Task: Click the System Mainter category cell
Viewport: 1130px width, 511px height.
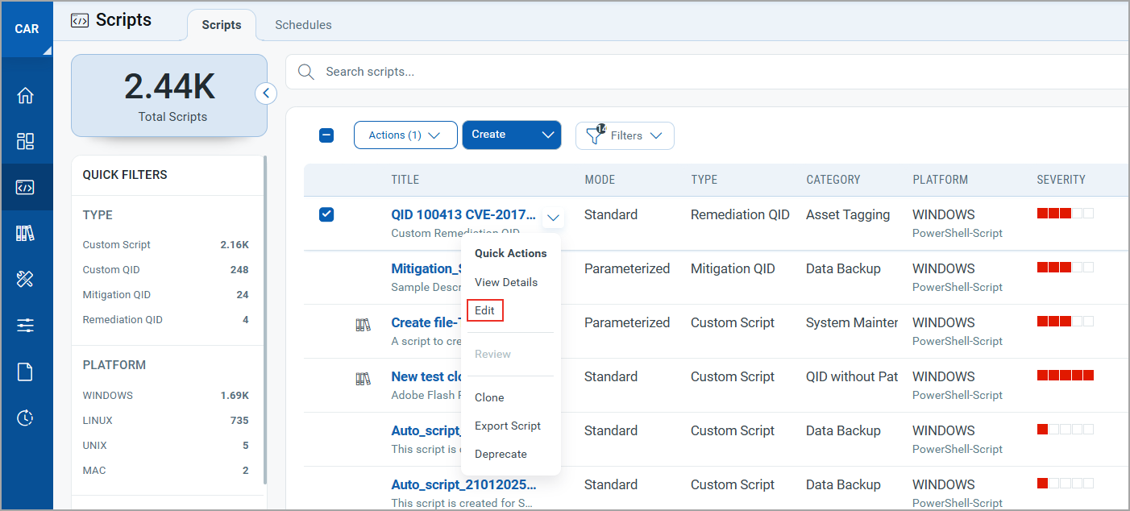Action: (x=852, y=322)
